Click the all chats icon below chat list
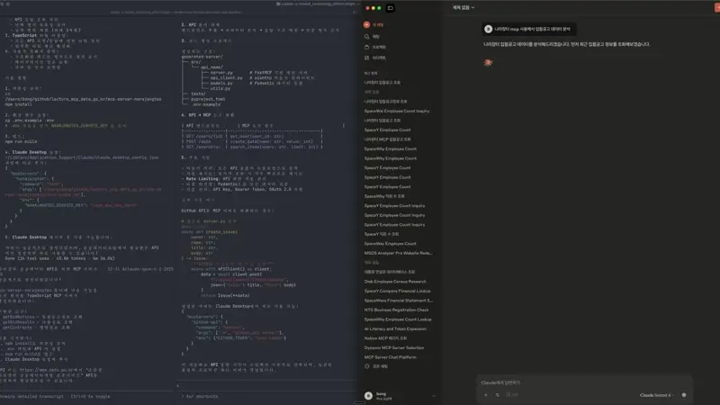Image resolution: width=720 pixels, height=405 pixels. pyautogui.click(x=367, y=366)
